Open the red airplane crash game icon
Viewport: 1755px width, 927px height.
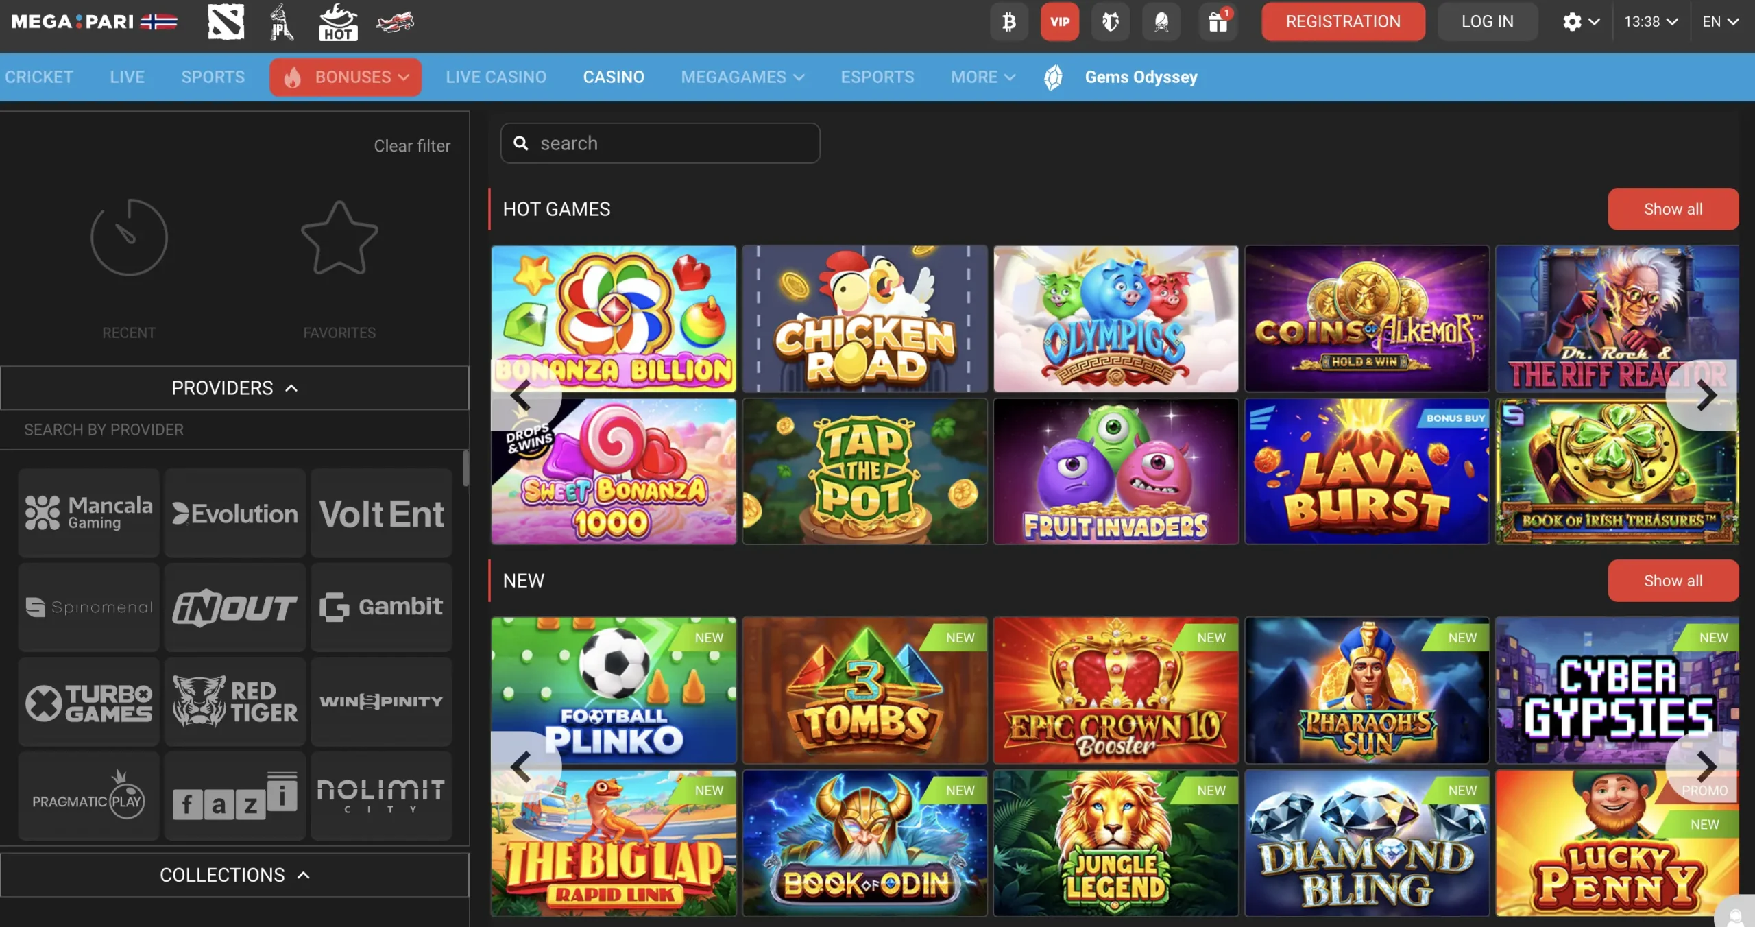(395, 22)
